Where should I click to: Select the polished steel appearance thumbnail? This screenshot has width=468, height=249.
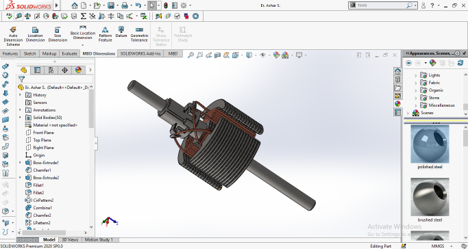(x=430, y=144)
